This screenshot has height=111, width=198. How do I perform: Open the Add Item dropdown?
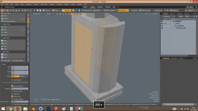coord(168,16)
